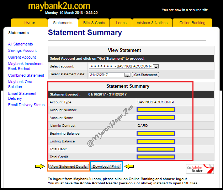Viewport: 223px width, 190px height.
Task: Open the statement date dropdown showing 31/12/2017
Action: click(110, 75)
